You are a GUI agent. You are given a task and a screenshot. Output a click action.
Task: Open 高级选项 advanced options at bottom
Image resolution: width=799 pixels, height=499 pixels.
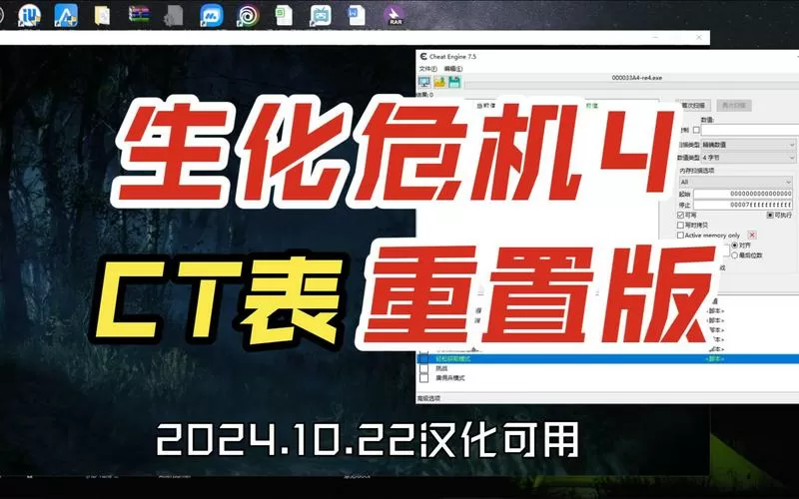429,398
